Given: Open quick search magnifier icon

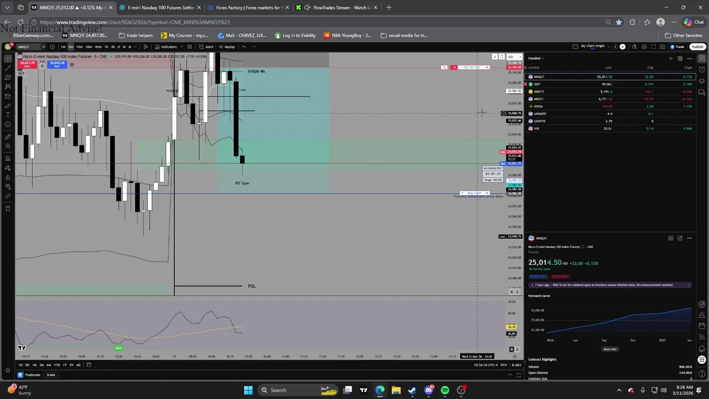Looking at the screenshot, I should (635, 47).
